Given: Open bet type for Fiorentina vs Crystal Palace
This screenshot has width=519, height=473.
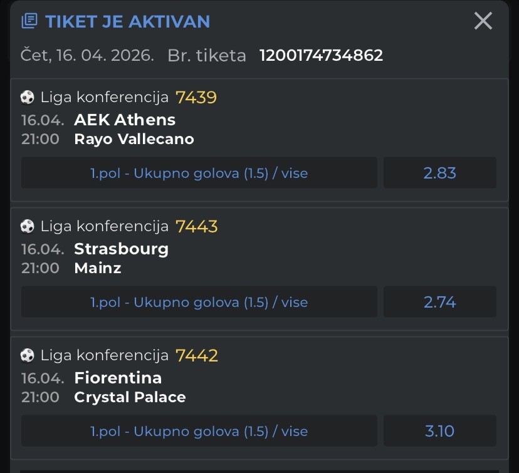Looking at the screenshot, I should tap(199, 431).
